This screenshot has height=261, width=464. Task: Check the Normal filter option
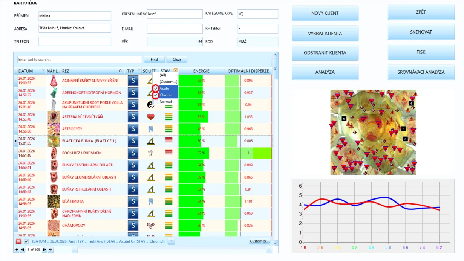[x=155, y=102]
